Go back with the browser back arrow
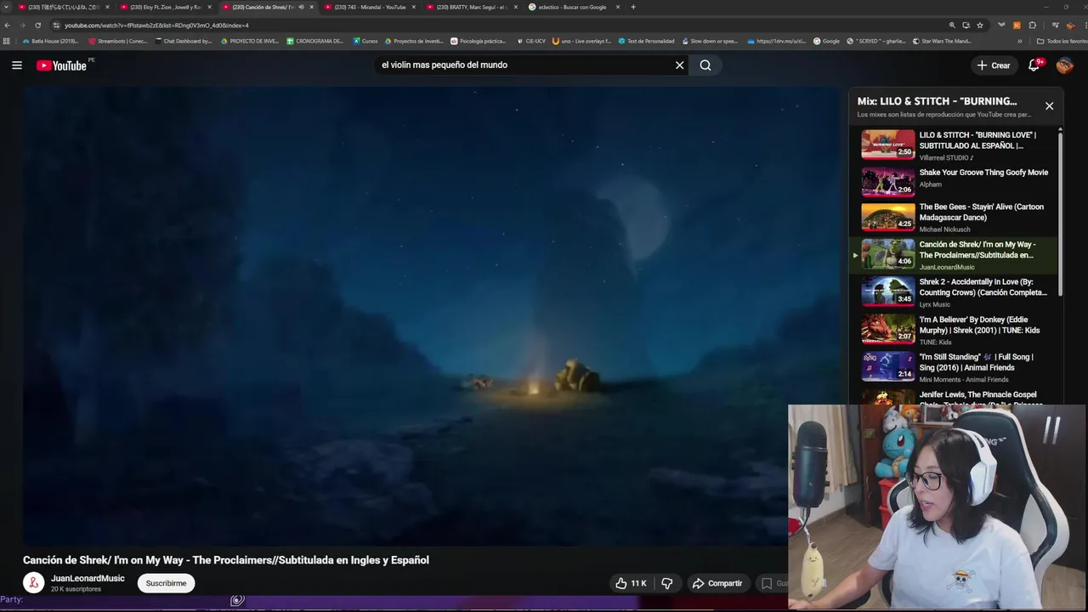The width and height of the screenshot is (1088, 612). click(x=8, y=25)
